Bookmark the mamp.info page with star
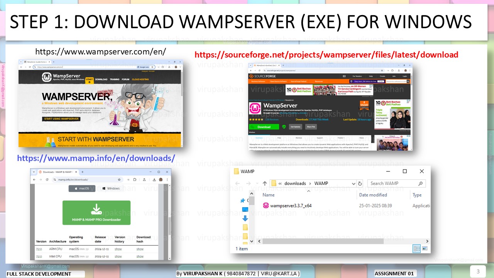 coord(120,180)
